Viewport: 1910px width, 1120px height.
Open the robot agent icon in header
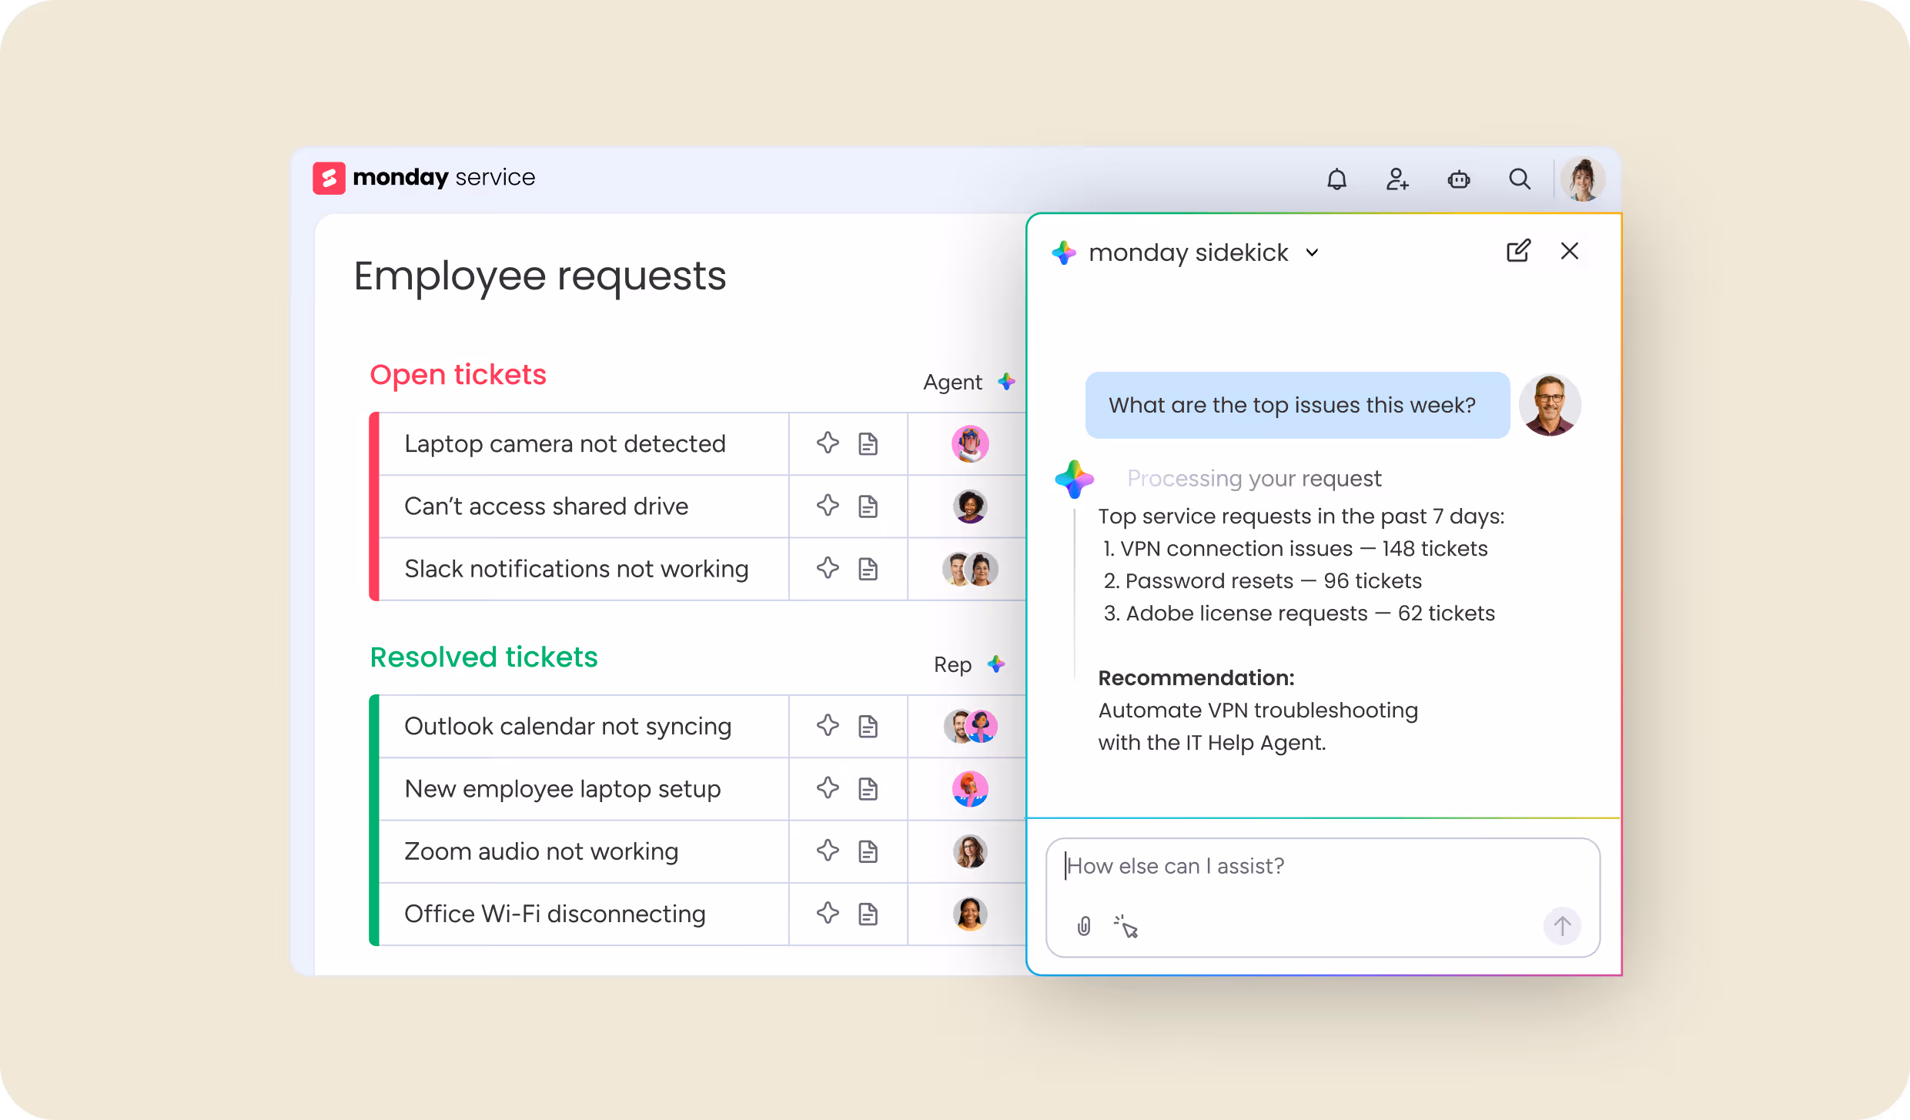(1458, 179)
